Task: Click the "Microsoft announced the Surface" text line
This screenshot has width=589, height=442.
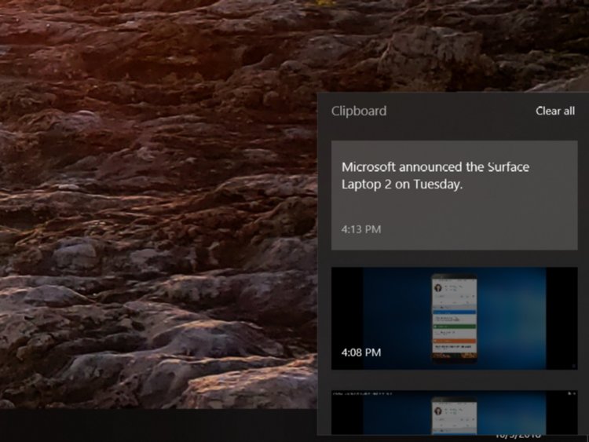Action: pyautogui.click(x=435, y=167)
